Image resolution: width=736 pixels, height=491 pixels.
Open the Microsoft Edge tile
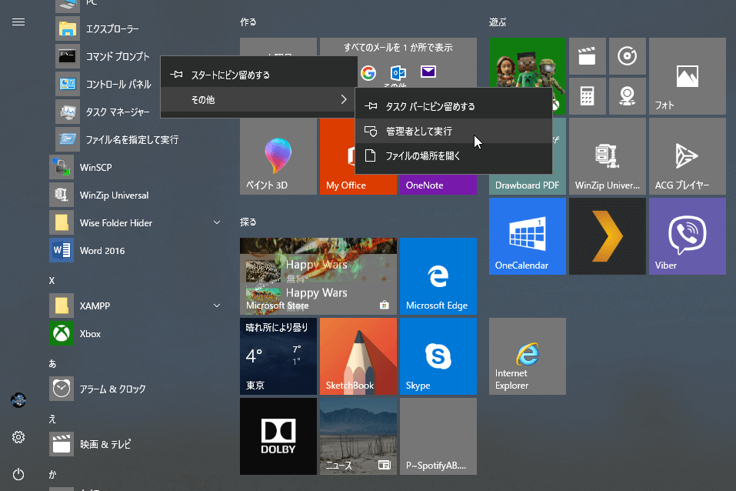[438, 276]
